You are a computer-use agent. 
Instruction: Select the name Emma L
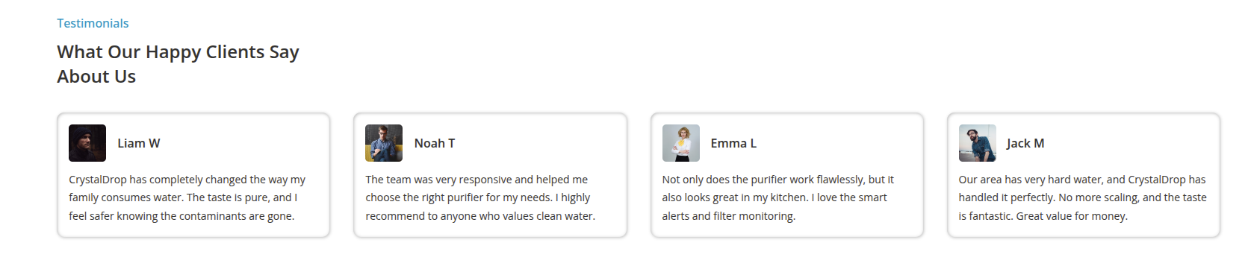point(733,143)
